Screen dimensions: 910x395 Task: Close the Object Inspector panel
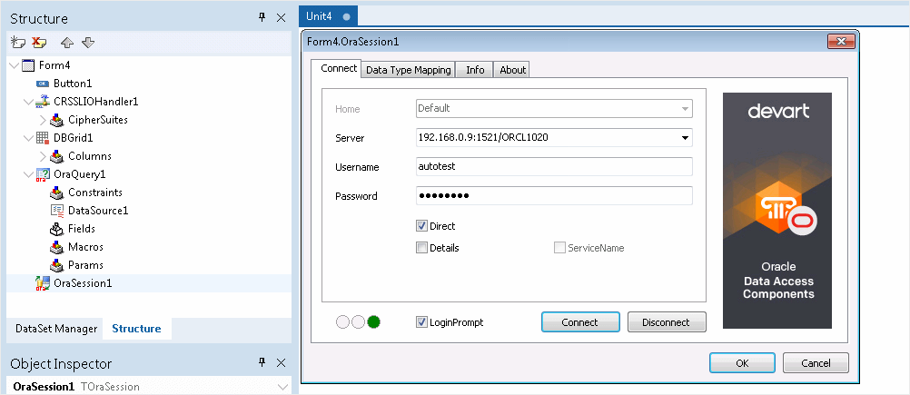[281, 363]
